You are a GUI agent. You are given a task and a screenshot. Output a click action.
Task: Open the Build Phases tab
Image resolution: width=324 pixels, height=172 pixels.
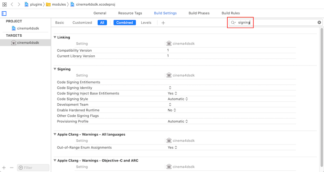(199, 13)
